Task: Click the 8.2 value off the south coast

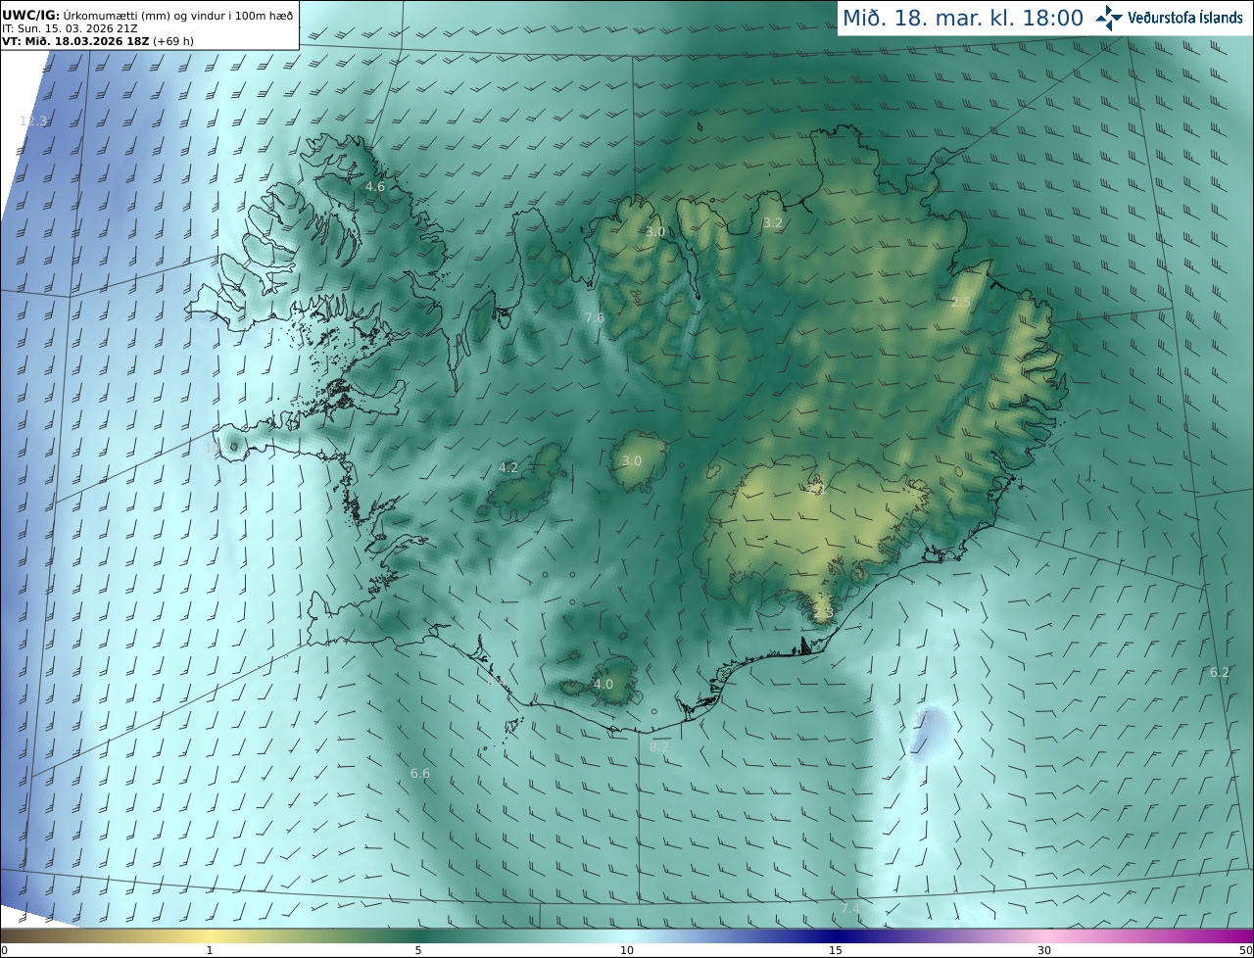Action: click(659, 746)
